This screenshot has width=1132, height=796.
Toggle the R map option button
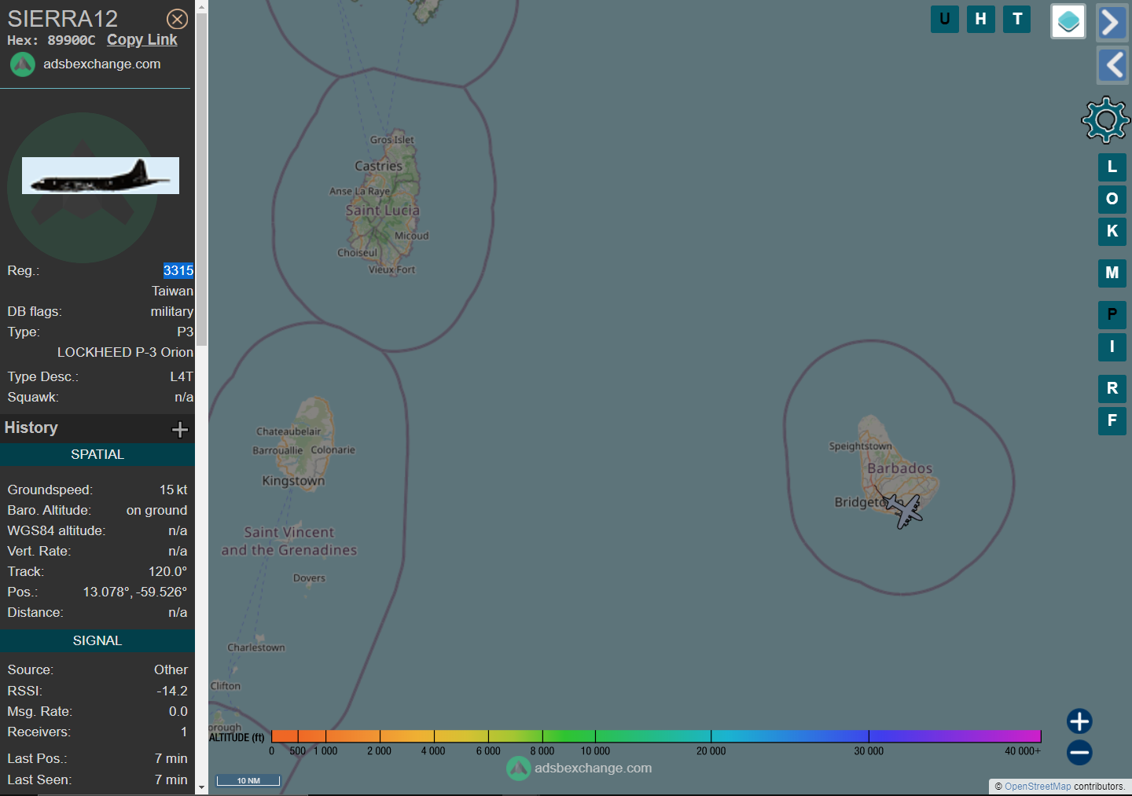click(1112, 388)
